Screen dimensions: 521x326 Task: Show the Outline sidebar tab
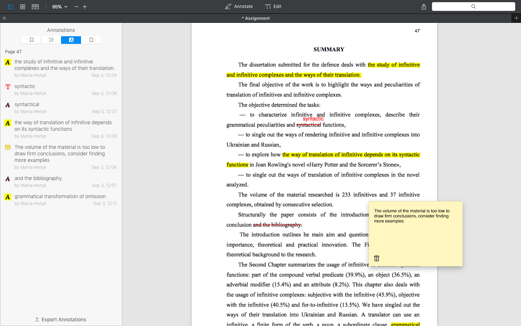pos(51,40)
